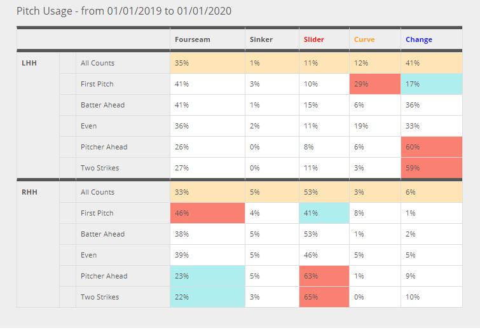Screen dimensions: 480x330
Task: Click the Fourseam column header
Action: tap(192, 39)
